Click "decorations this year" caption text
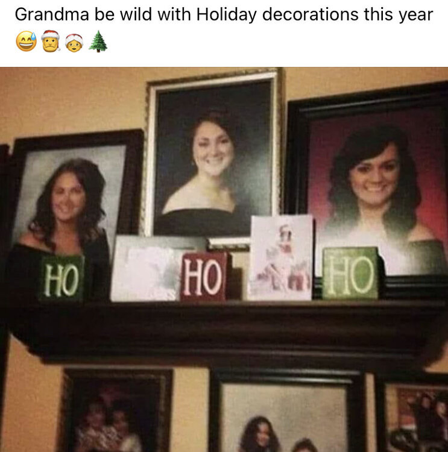The height and width of the screenshot is (452, 448). (x=348, y=15)
